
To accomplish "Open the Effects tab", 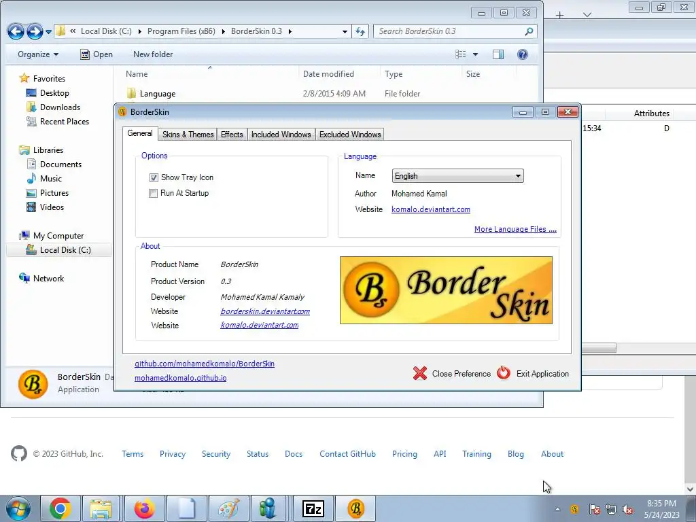I will click(x=232, y=135).
